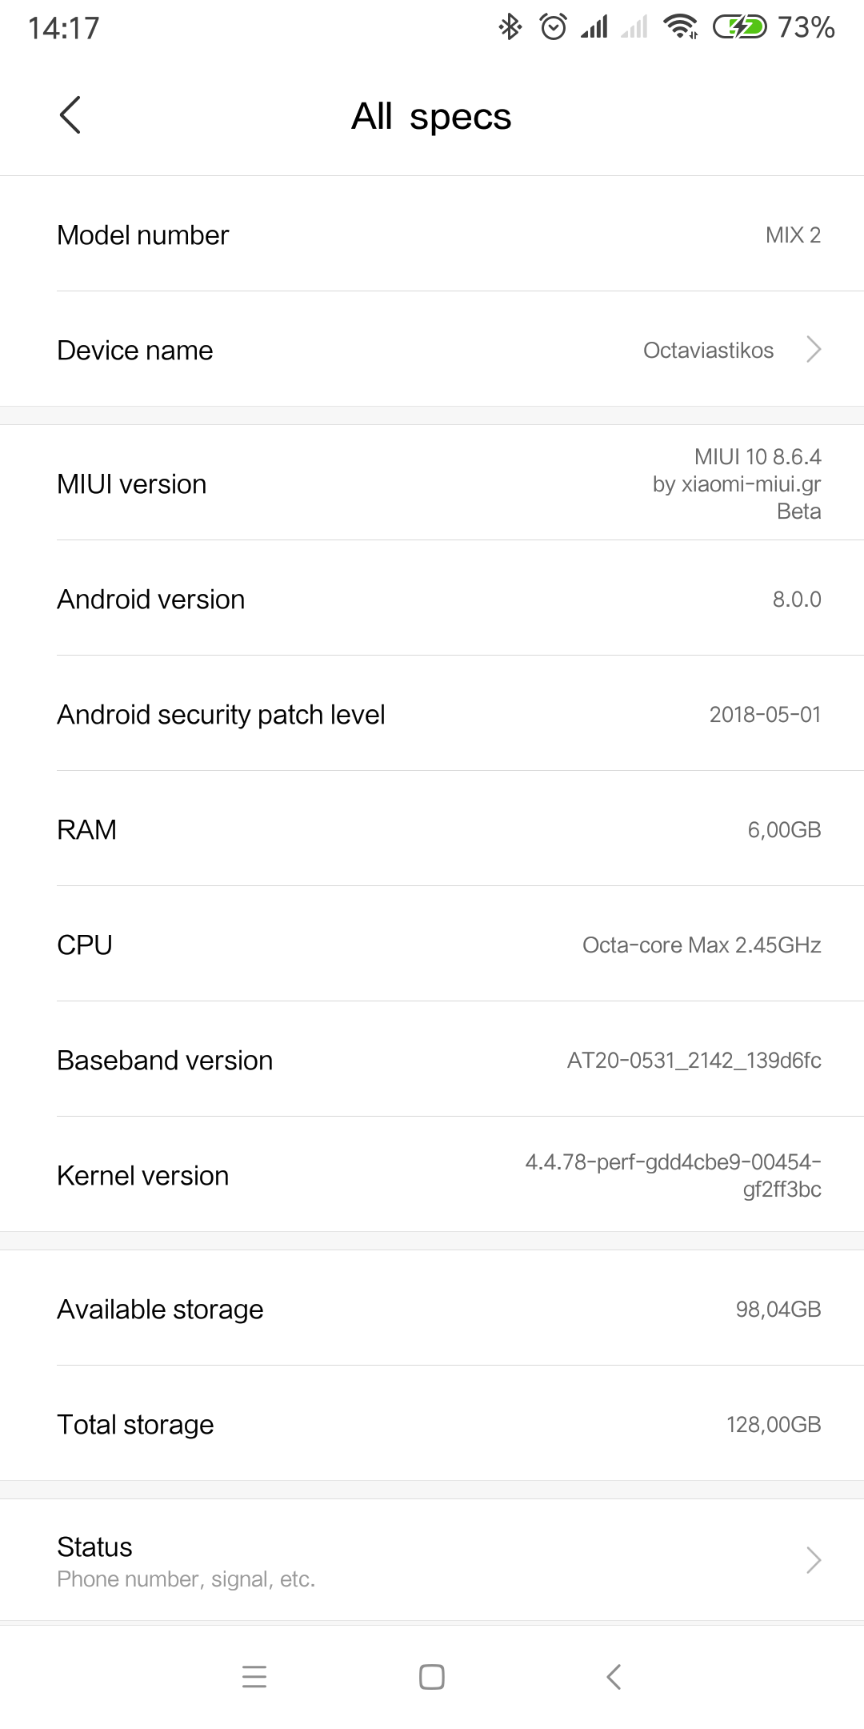Open Device name chevron arrow
864x1729 pixels.
point(814,350)
